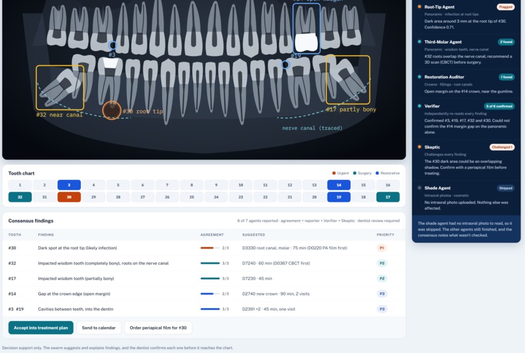The height and width of the screenshot is (353, 525).
Task: Click the Surgery legend color square
Action: pyautogui.click(x=354, y=173)
